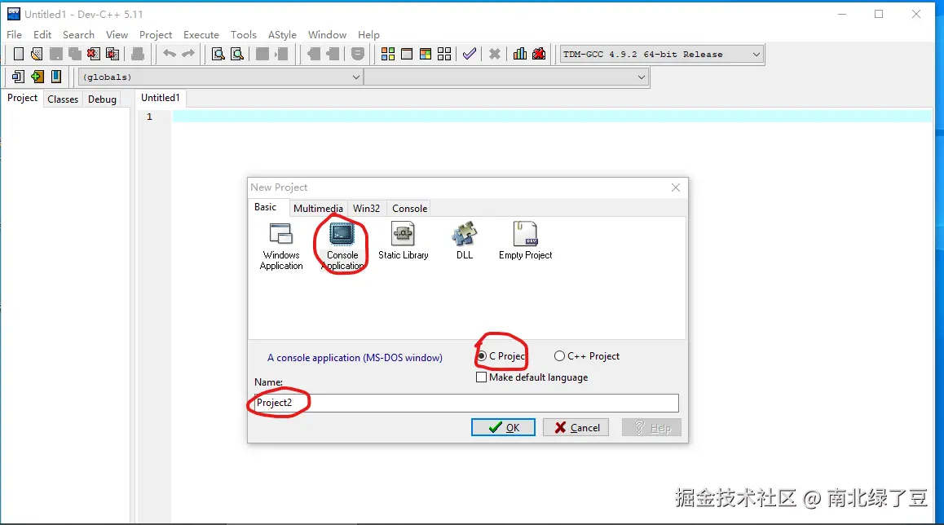
Task: Open the Tools menu
Action: click(x=243, y=35)
